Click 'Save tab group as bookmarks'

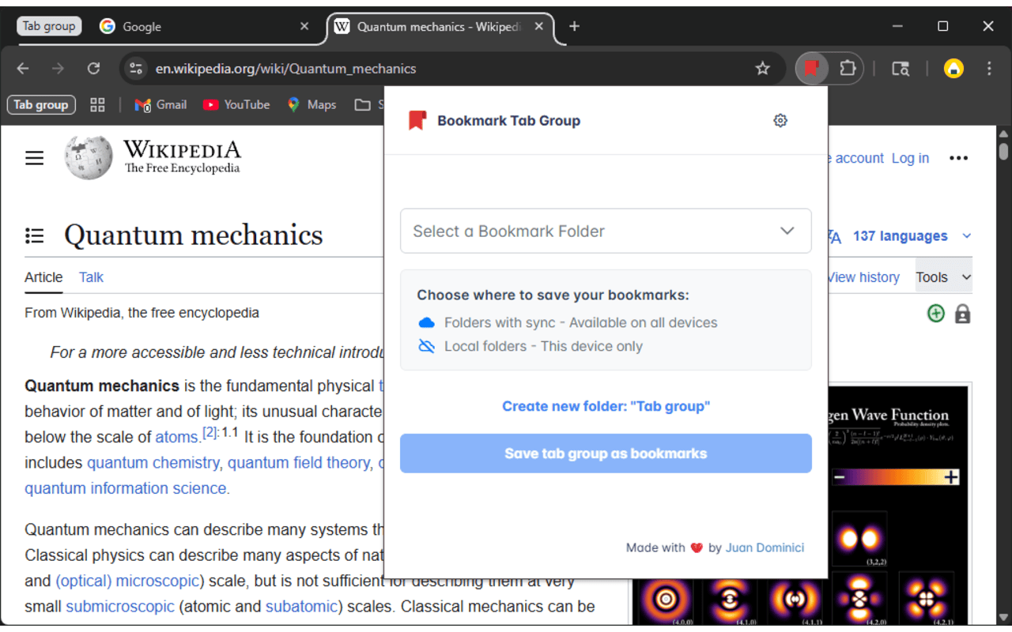(606, 453)
